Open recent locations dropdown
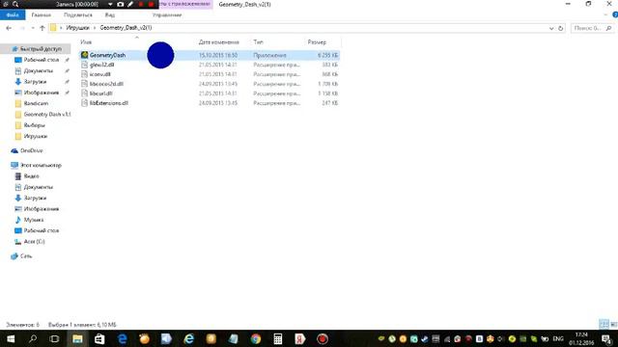 (33, 28)
